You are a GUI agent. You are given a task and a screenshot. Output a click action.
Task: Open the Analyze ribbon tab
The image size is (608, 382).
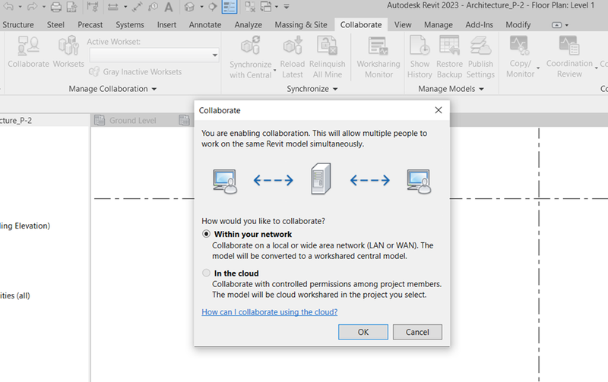pos(249,25)
